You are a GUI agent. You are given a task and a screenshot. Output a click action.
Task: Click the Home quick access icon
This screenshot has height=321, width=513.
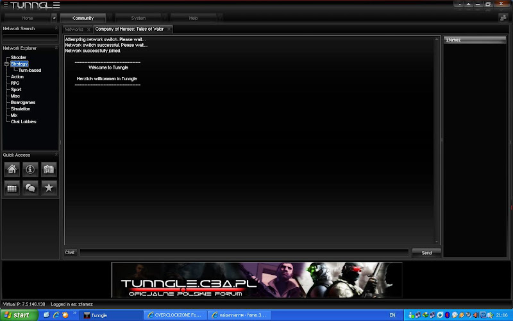click(x=12, y=169)
